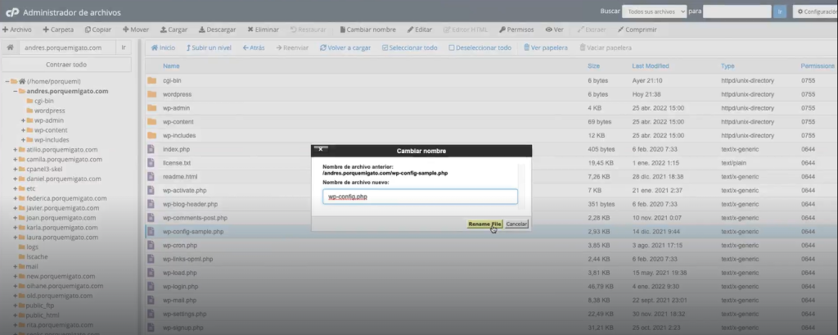Screen dimensions: 838x335
Task: Click the Descargar toolbar button
Action: pos(217,29)
